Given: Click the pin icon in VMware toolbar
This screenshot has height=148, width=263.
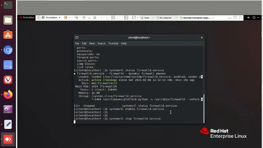Looking at the screenshot, I should tap(38, 18).
